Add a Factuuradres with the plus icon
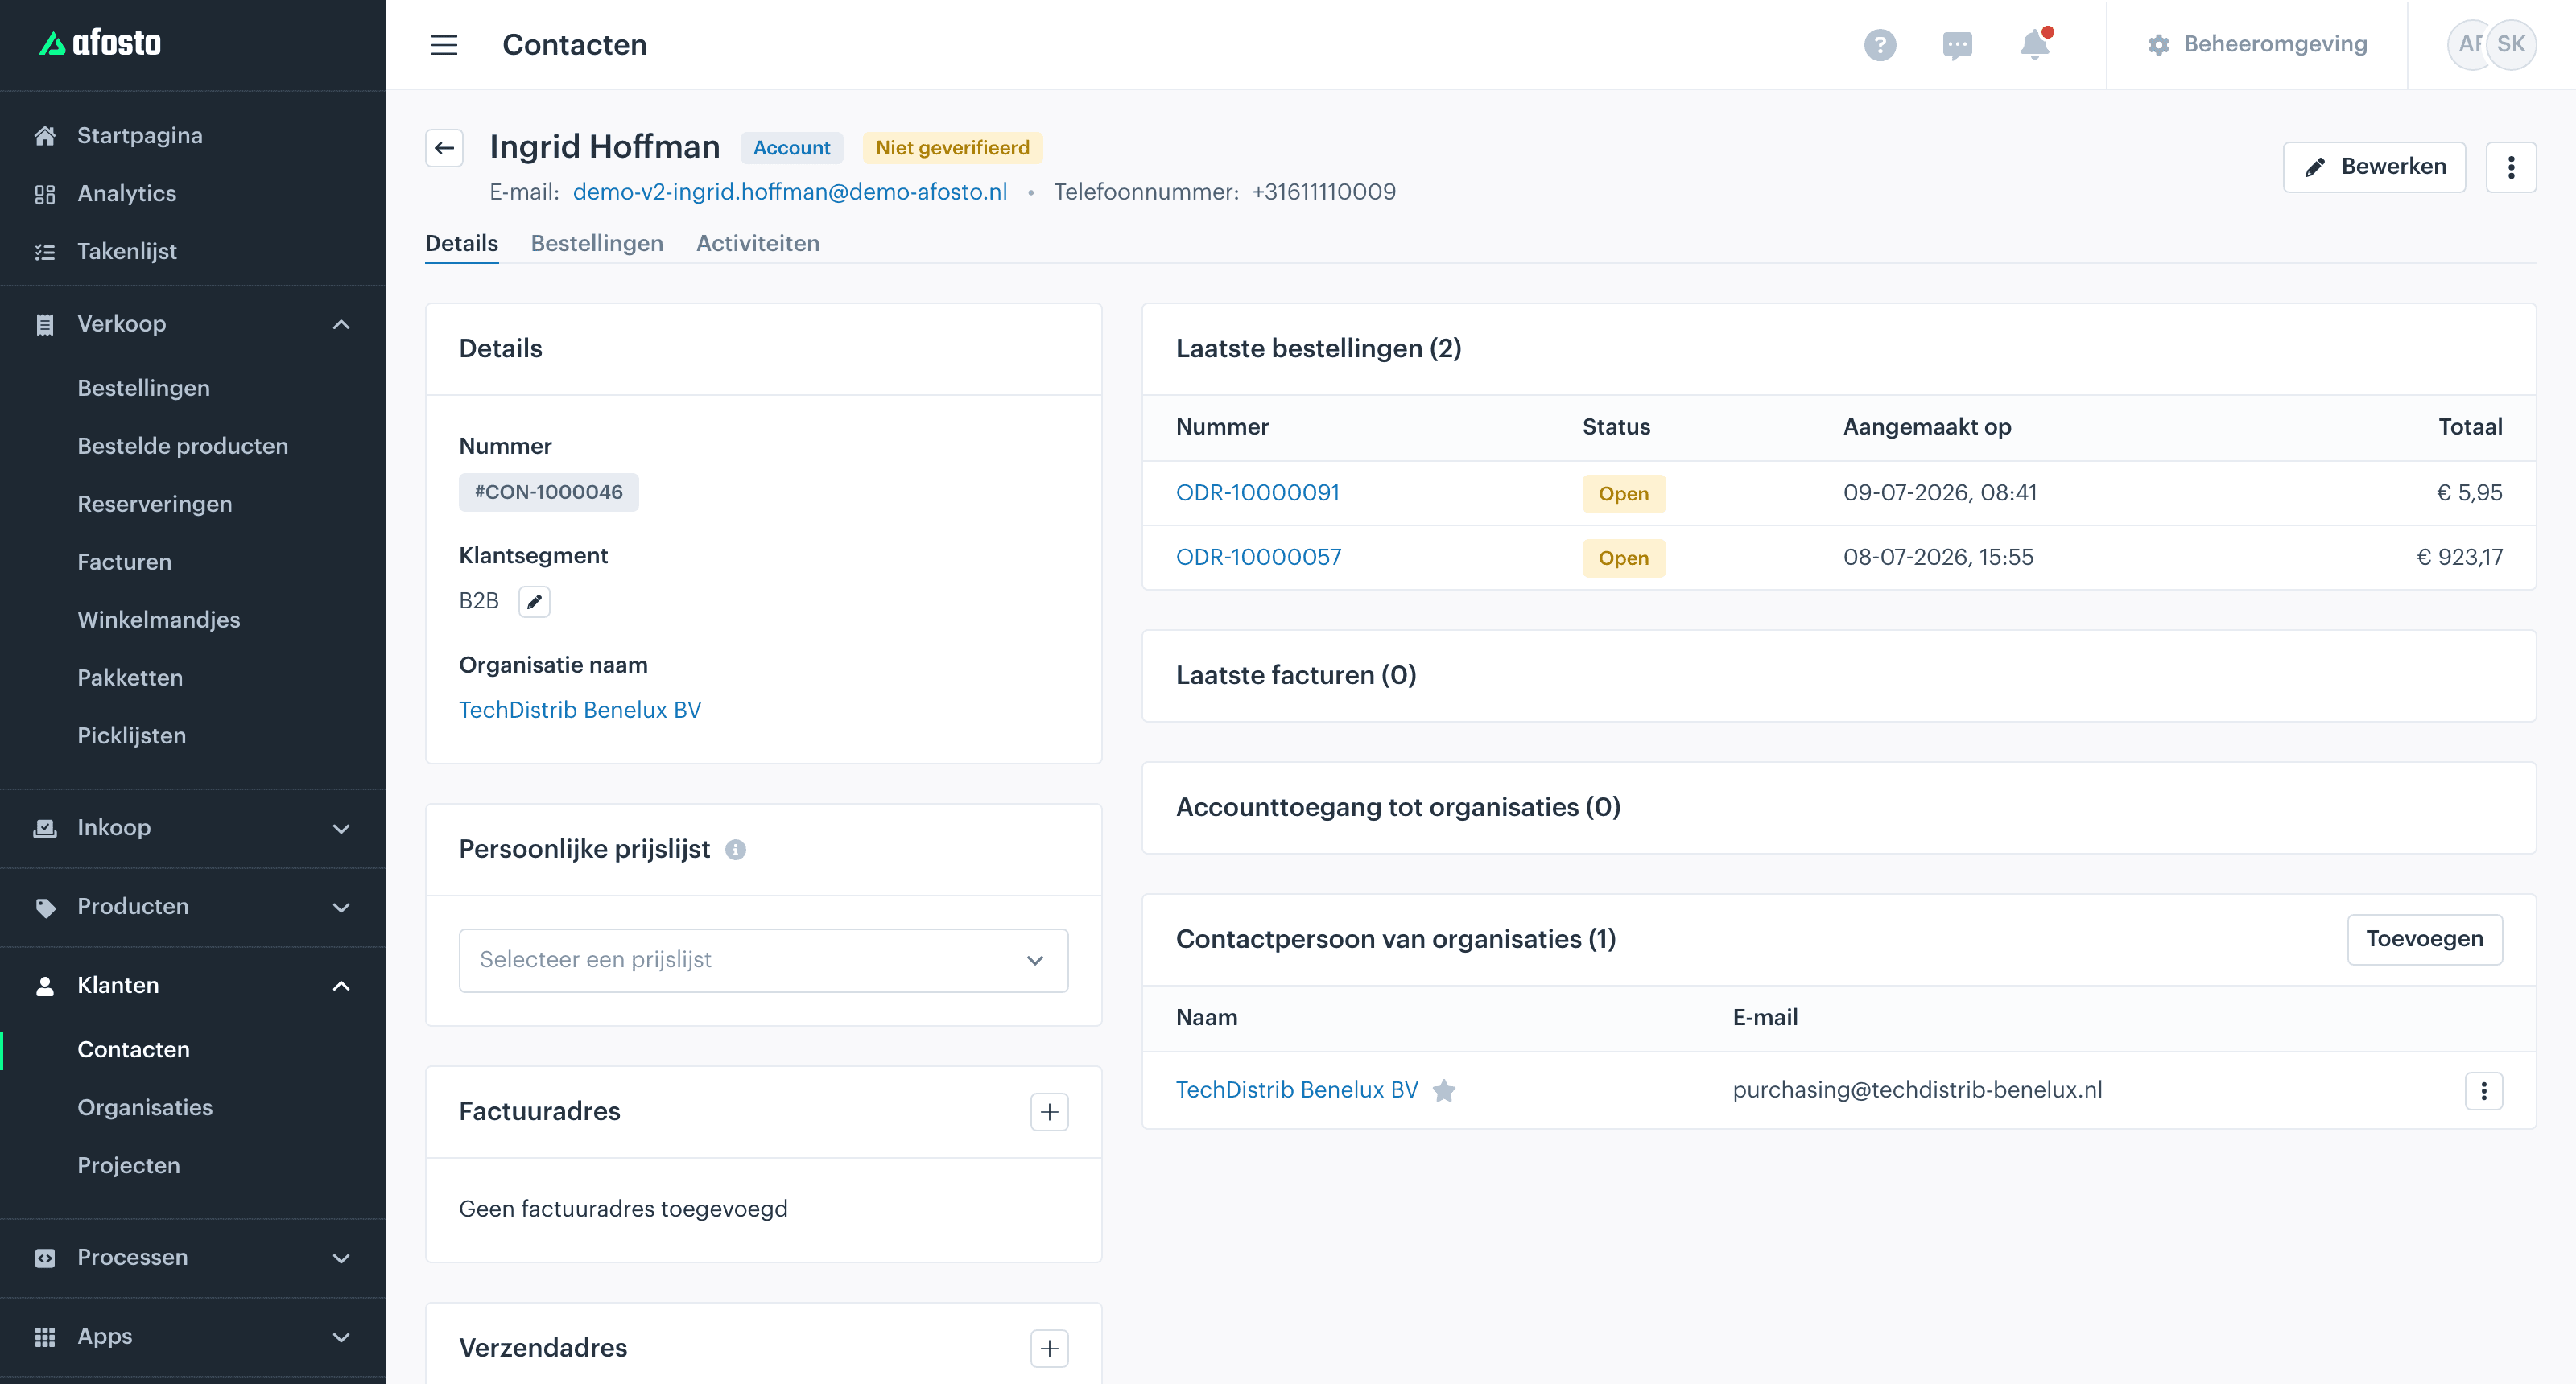 click(x=1049, y=1112)
